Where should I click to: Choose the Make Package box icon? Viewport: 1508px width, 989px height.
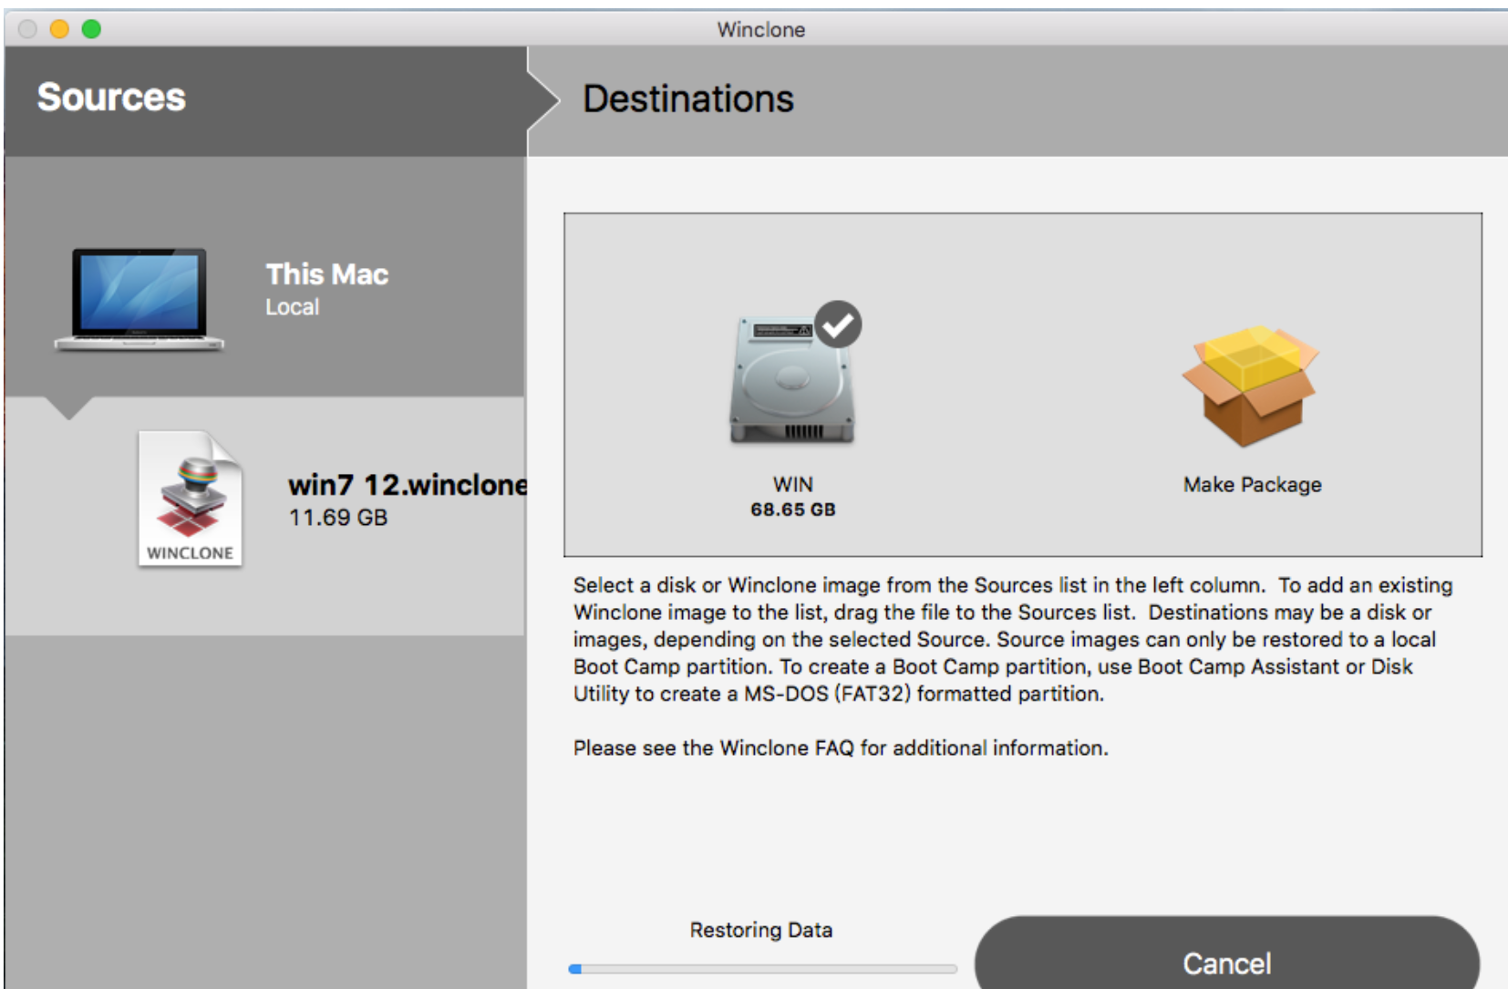click(x=1250, y=386)
